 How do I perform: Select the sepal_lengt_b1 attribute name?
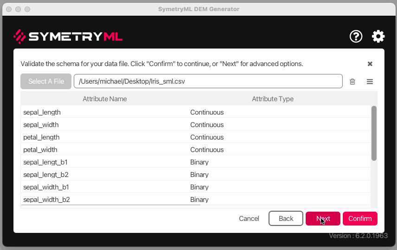pos(45,162)
